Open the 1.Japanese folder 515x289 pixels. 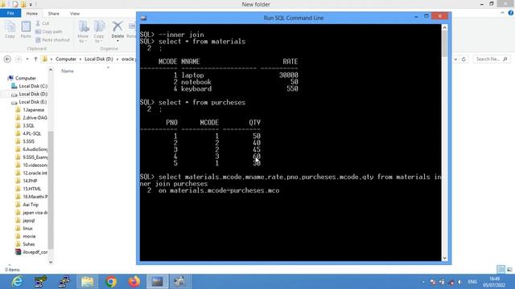pyautogui.click(x=33, y=110)
